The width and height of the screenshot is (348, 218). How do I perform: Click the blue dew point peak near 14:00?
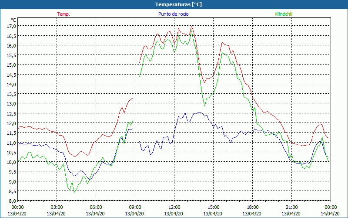pos(199,112)
